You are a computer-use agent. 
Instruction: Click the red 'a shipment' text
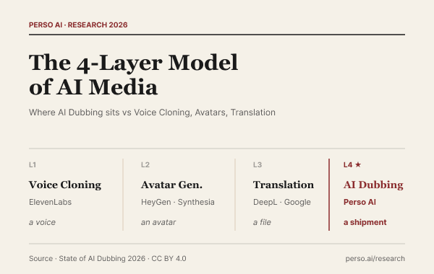pos(365,222)
